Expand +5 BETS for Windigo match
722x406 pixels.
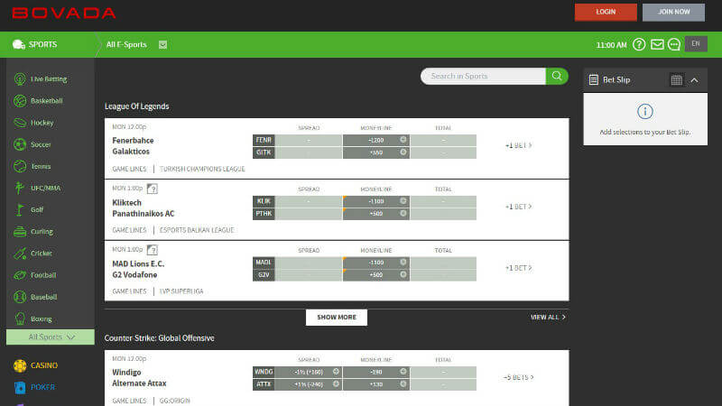518,377
